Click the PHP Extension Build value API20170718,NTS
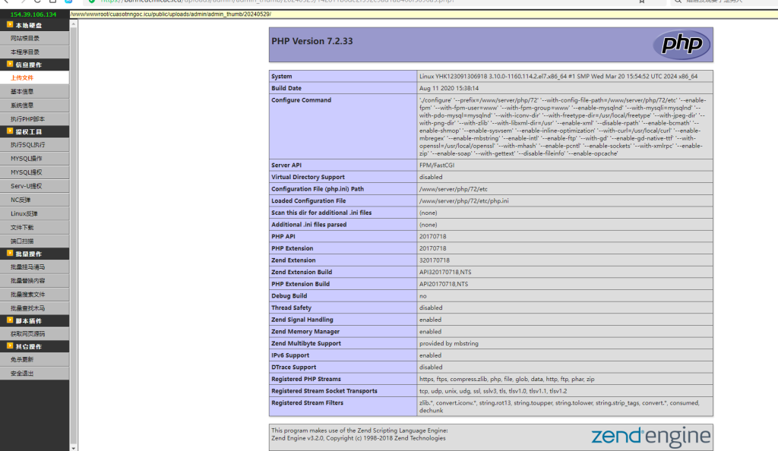Viewport: 778px width, 451px height. pos(444,284)
